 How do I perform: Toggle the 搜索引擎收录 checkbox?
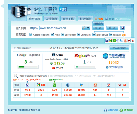(x=94, y=34)
